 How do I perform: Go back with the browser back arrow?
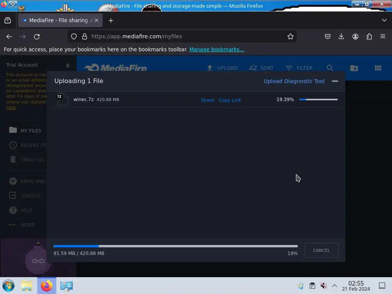(9, 36)
